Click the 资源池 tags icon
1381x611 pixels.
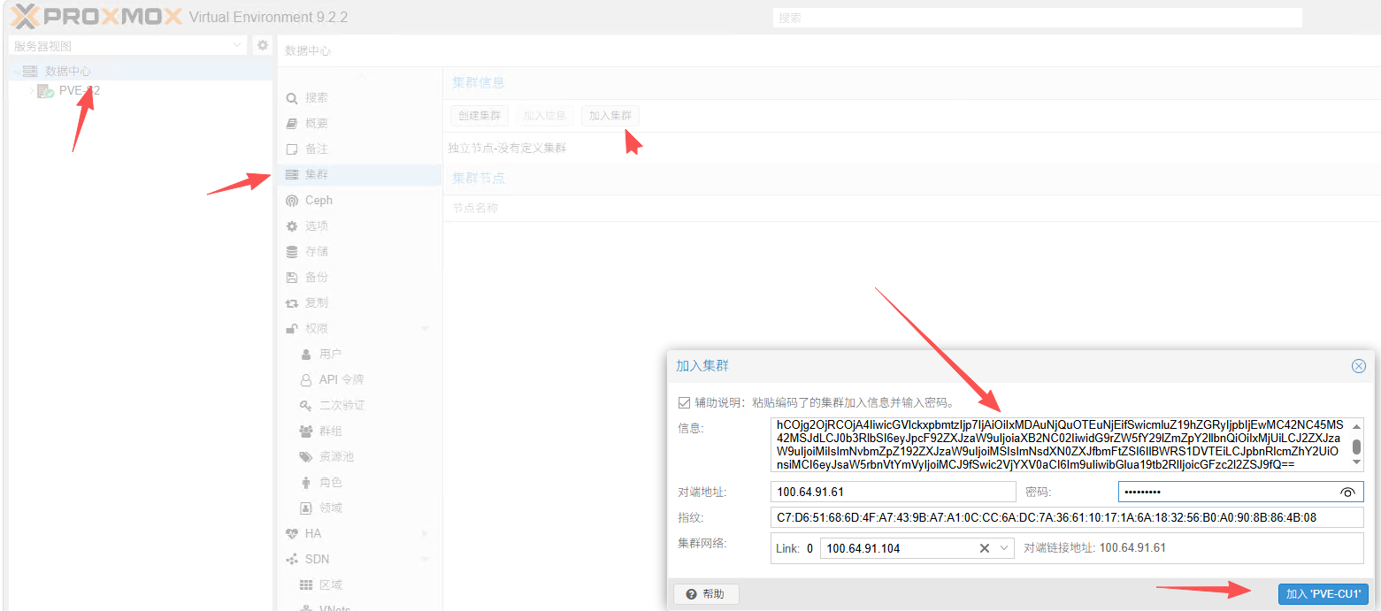[x=306, y=456]
